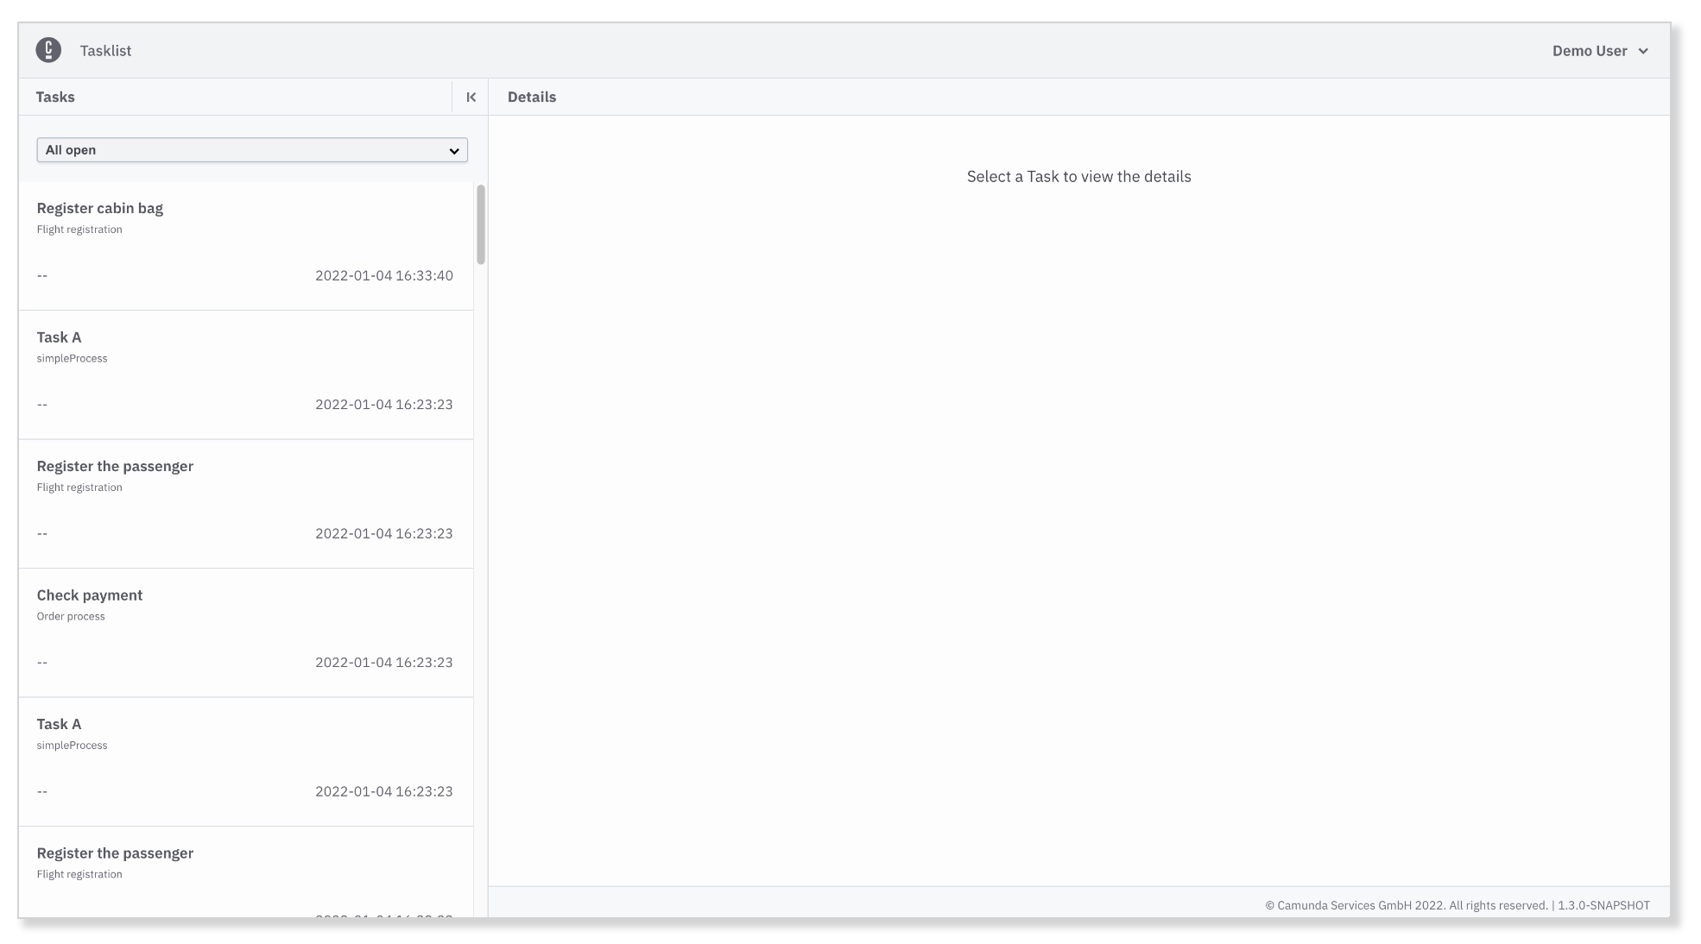
Task: Click the Order process label
Action: 71,616
